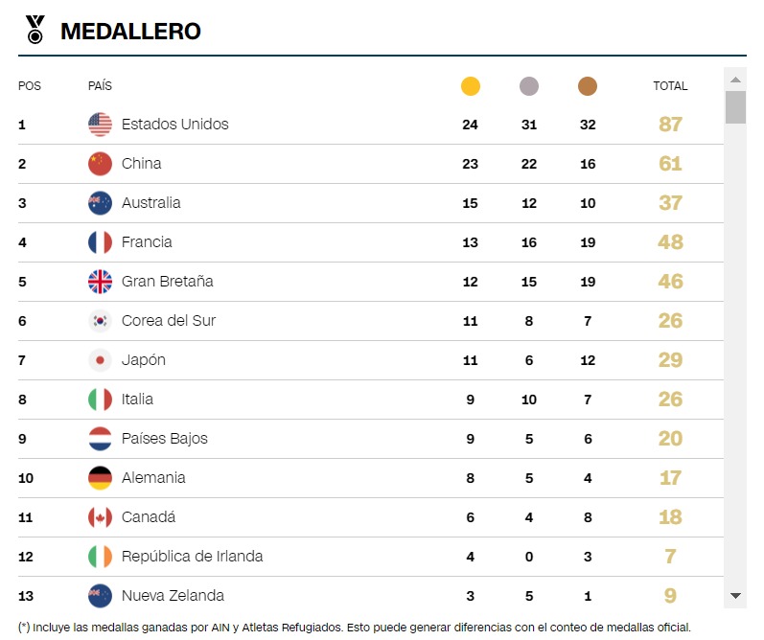This screenshot has width=764, height=640.
Task: Select the China flag icon
Action: pos(100,164)
